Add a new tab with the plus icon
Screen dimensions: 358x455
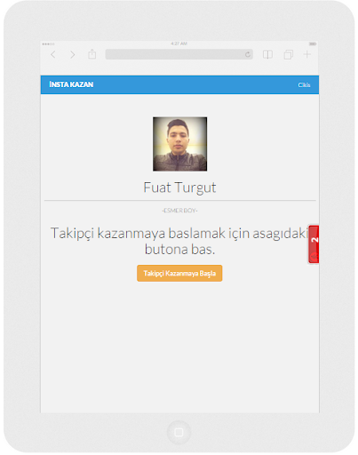tap(307, 54)
